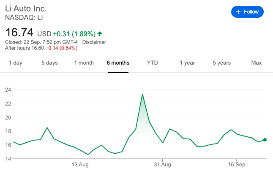Show the Max time range
This screenshot has height=171, width=273.
pyautogui.click(x=257, y=63)
